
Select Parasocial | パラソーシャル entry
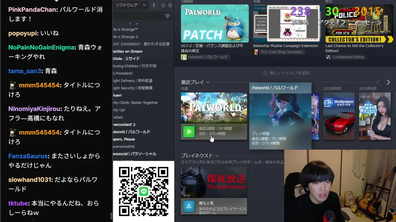point(135,154)
